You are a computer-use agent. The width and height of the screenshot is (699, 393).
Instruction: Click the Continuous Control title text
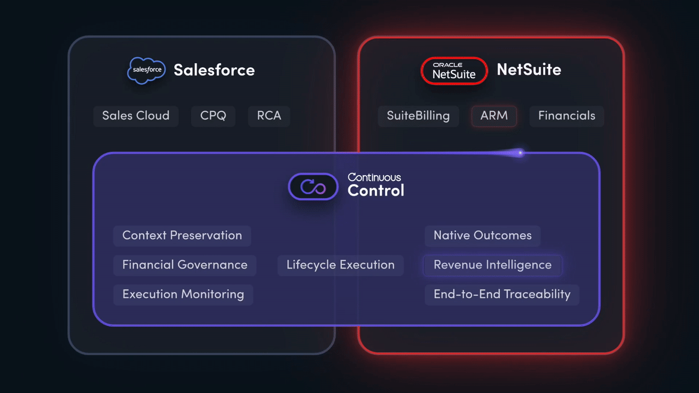click(x=376, y=186)
